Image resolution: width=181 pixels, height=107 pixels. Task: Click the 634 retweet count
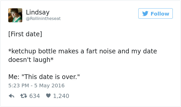(x=35, y=96)
